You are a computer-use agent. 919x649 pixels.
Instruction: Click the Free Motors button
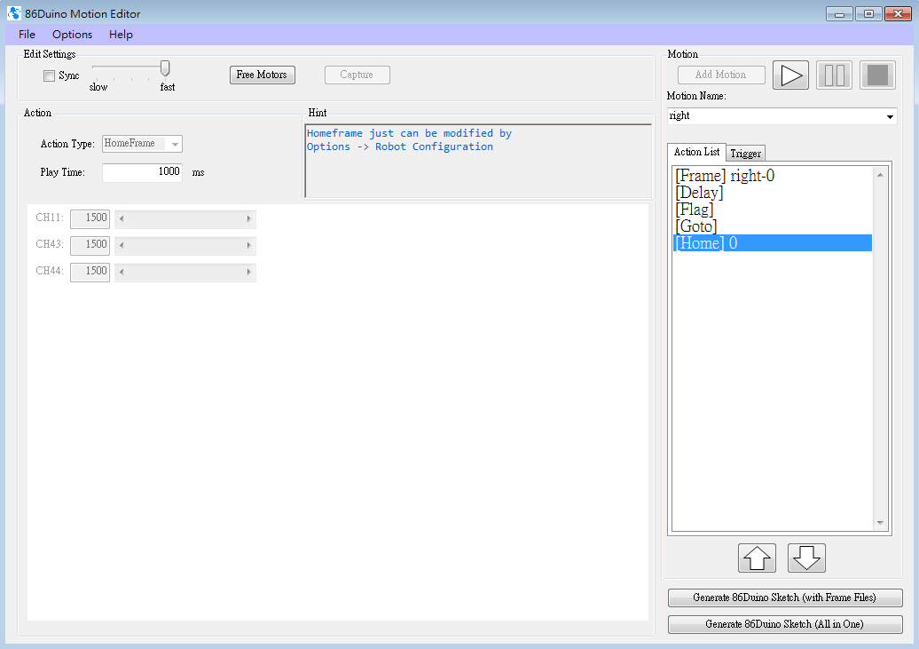[262, 75]
